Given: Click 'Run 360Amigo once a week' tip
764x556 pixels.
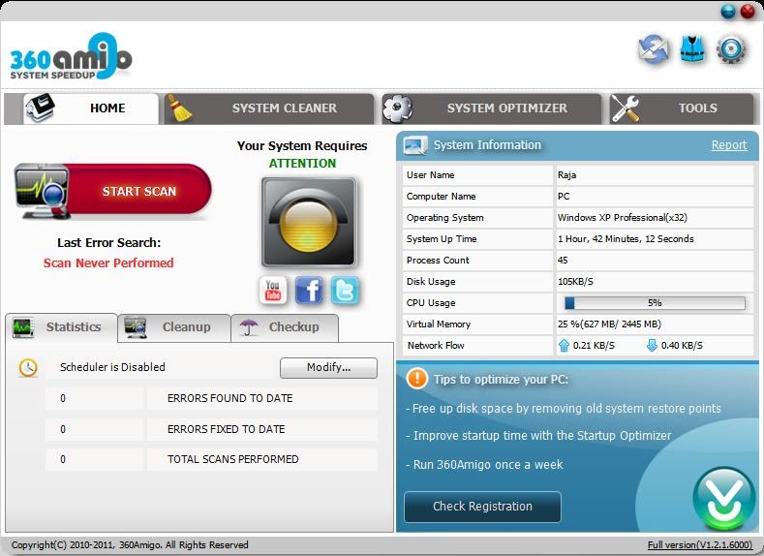Looking at the screenshot, I should point(484,465).
